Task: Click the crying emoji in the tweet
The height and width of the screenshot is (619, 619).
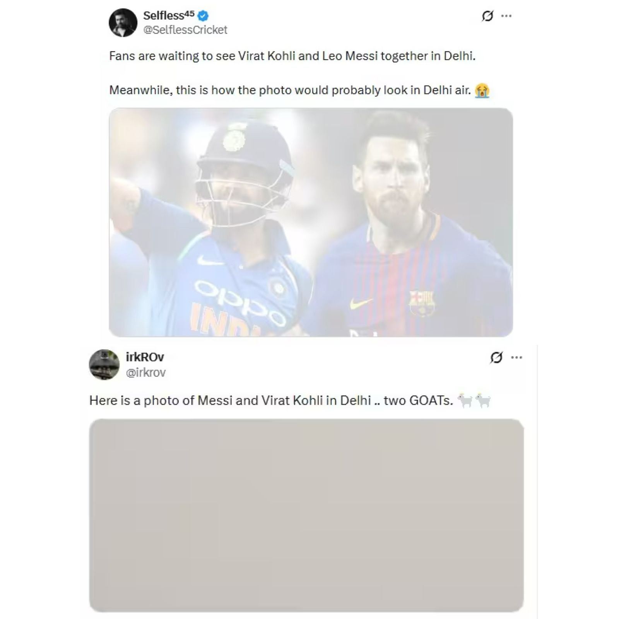Action: point(482,91)
